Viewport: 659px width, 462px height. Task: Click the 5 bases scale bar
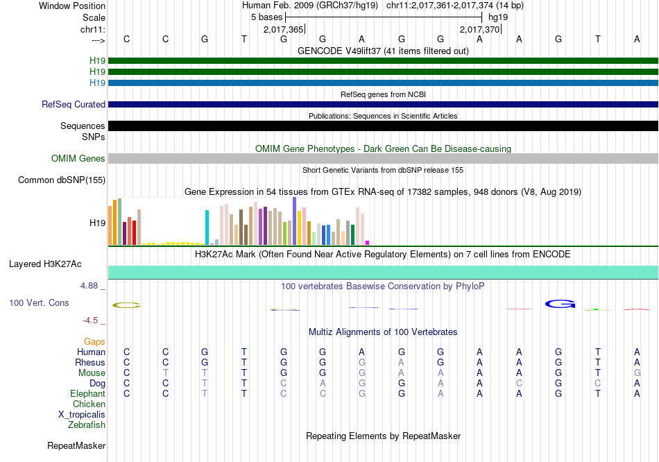tap(384, 17)
